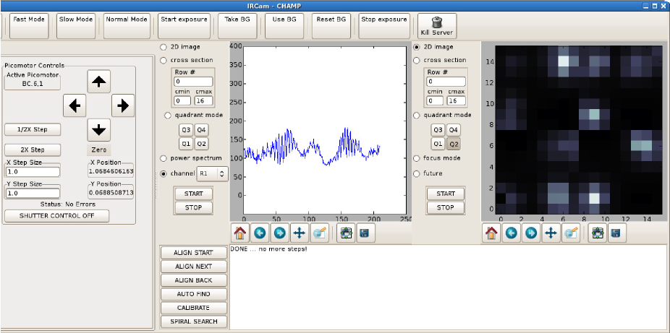
Task: Click the AUTO FIND button
Action: [193, 294]
